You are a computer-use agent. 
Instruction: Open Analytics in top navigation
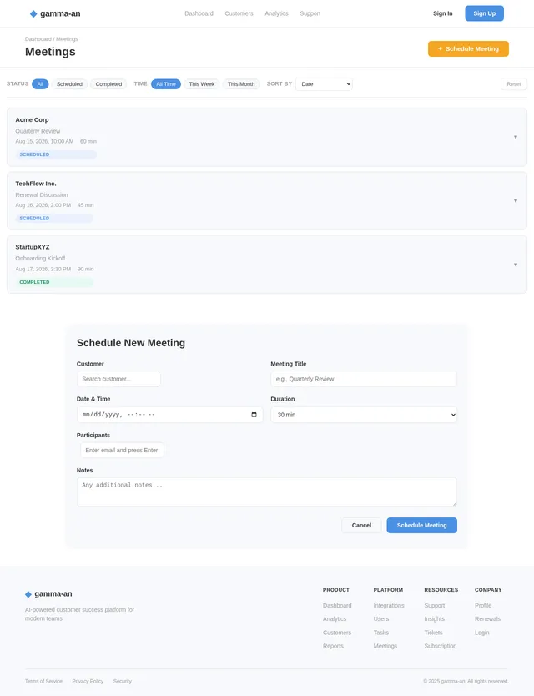(x=276, y=13)
